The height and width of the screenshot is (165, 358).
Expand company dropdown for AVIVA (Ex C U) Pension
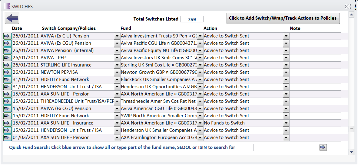tap(117, 36)
